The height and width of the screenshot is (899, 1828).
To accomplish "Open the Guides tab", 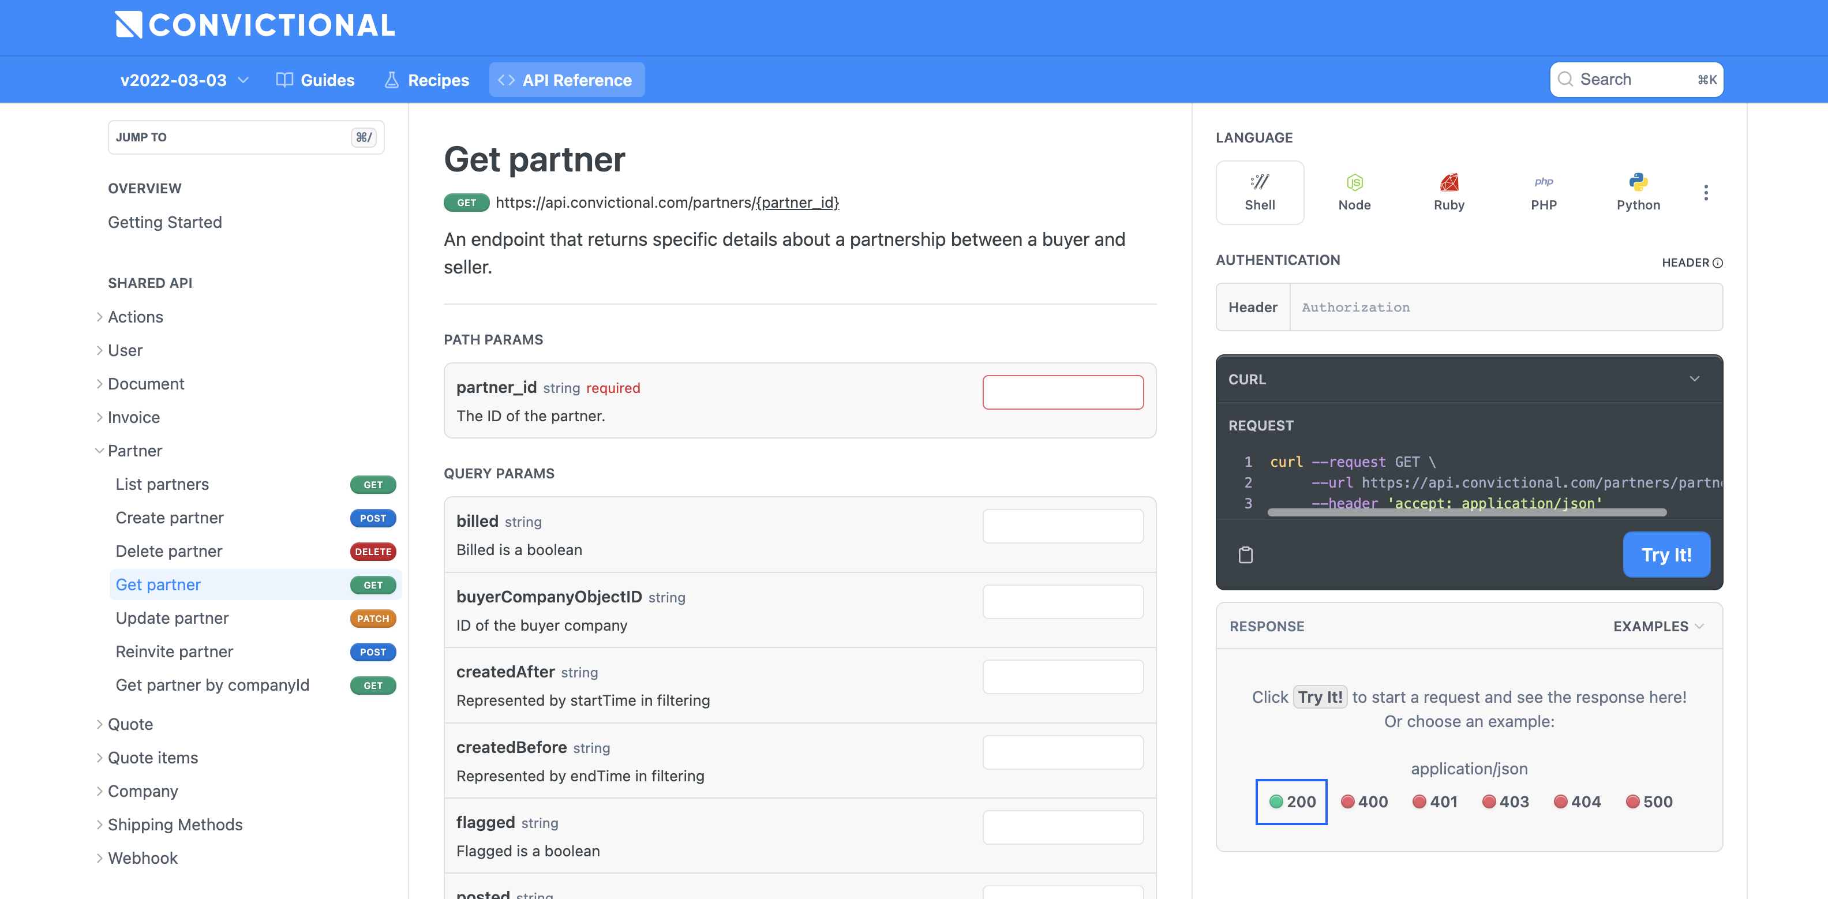I will (x=315, y=80).
